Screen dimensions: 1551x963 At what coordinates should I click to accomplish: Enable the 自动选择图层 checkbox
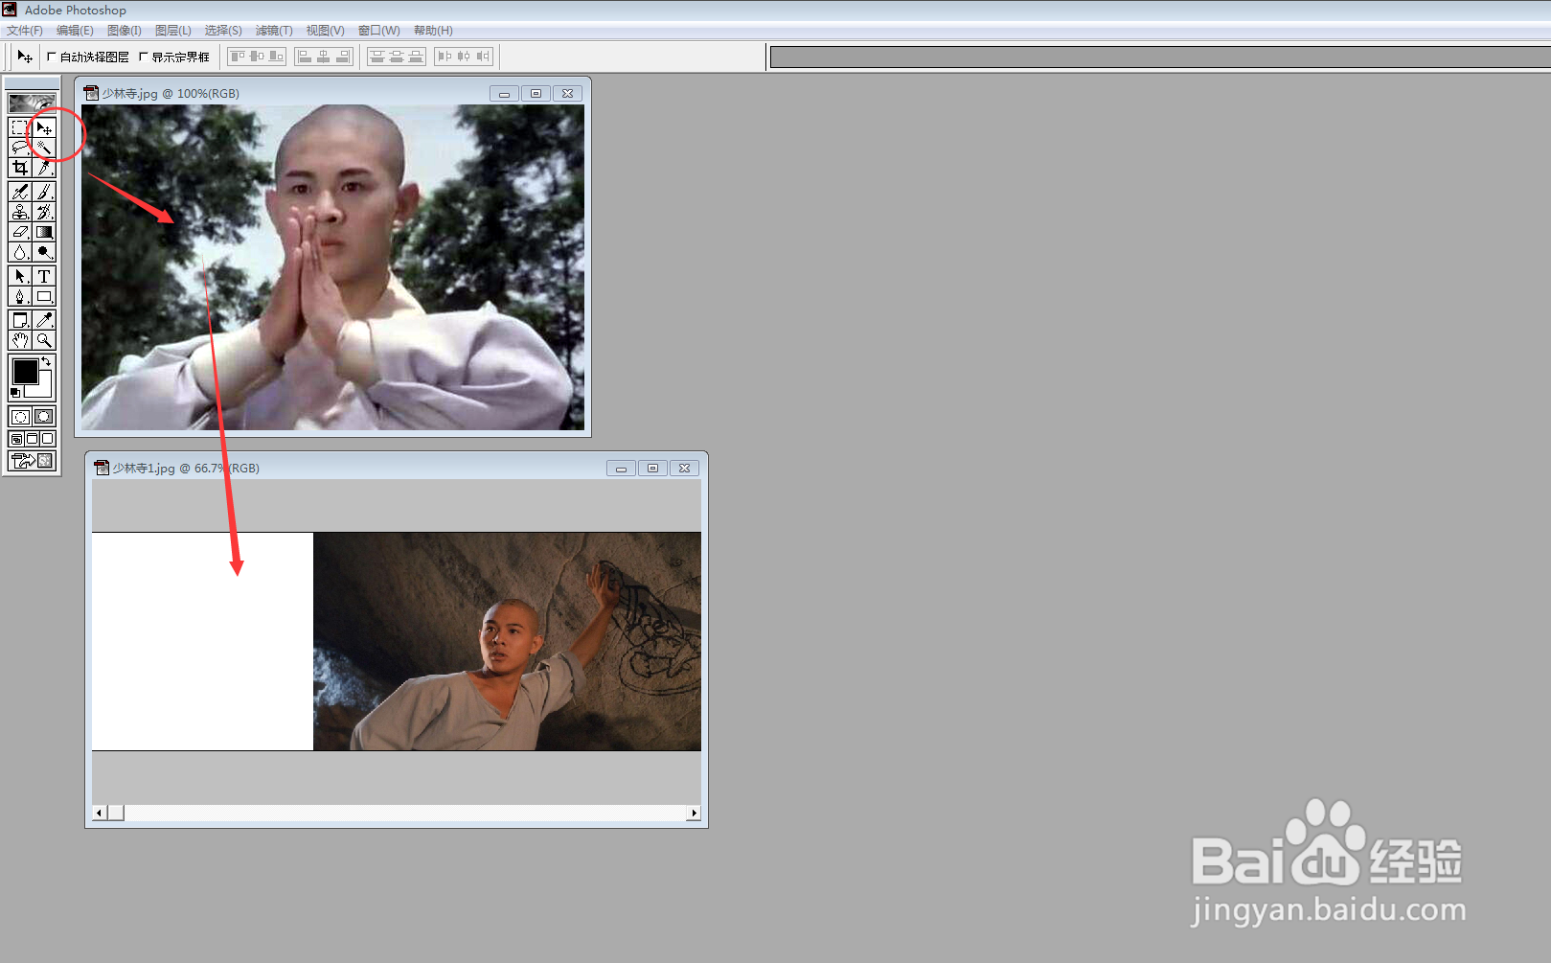coord(52,57)
